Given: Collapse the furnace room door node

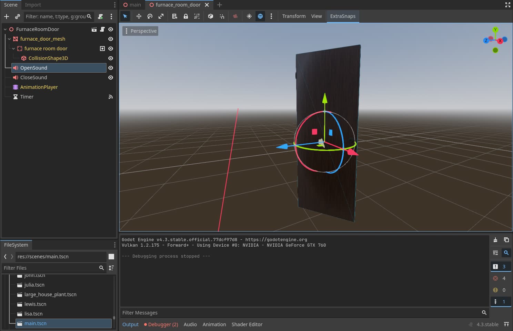Looking at the screenshot, I should 13,49.
